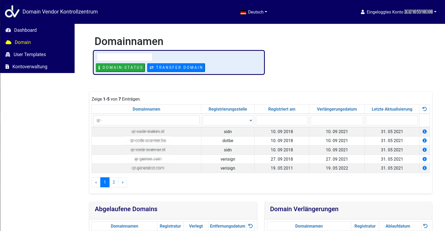Click the dotbe registry cell

point(228,141)
